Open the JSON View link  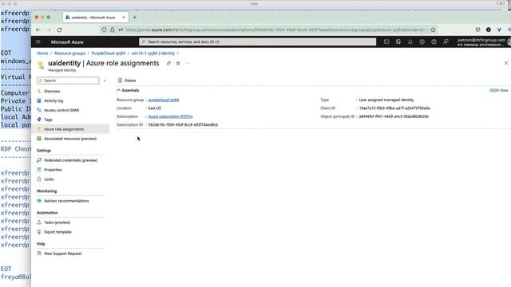pyautogui.click(x=498, y=90)
